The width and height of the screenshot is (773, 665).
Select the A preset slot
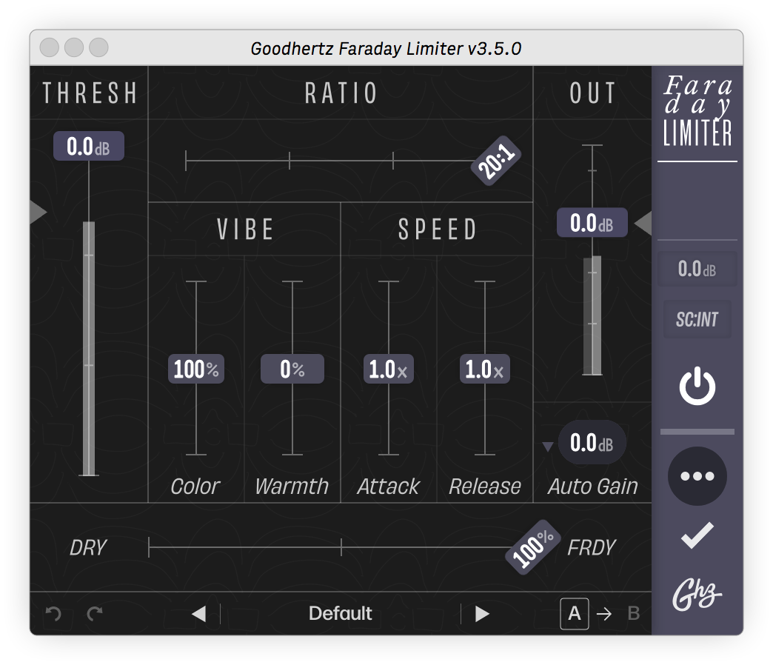(575, 614)
